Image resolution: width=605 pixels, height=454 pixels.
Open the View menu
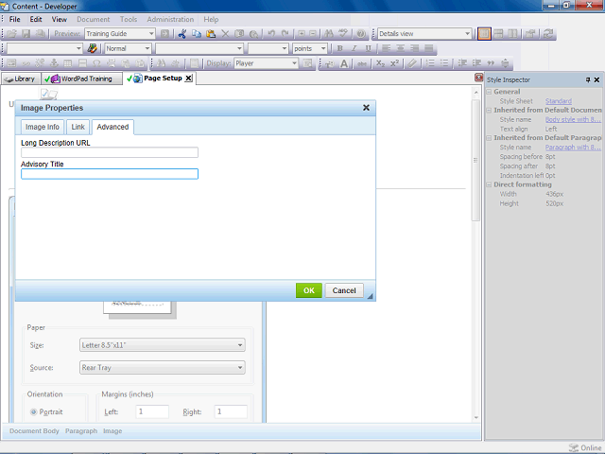coord(60,19)
